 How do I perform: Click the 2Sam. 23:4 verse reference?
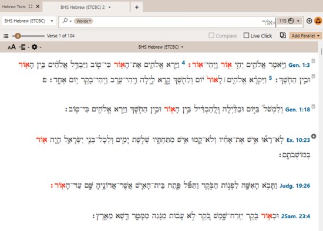pos(295,216)
